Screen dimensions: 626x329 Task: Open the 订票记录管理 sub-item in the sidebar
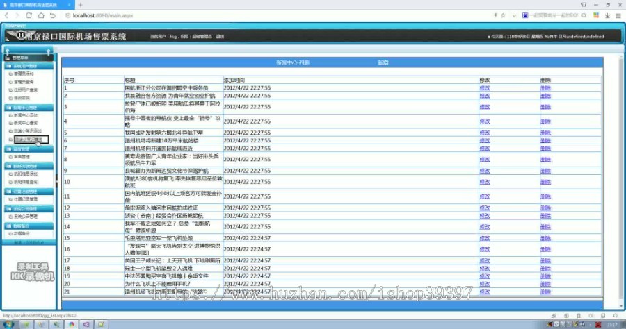[x=26, y=199]
